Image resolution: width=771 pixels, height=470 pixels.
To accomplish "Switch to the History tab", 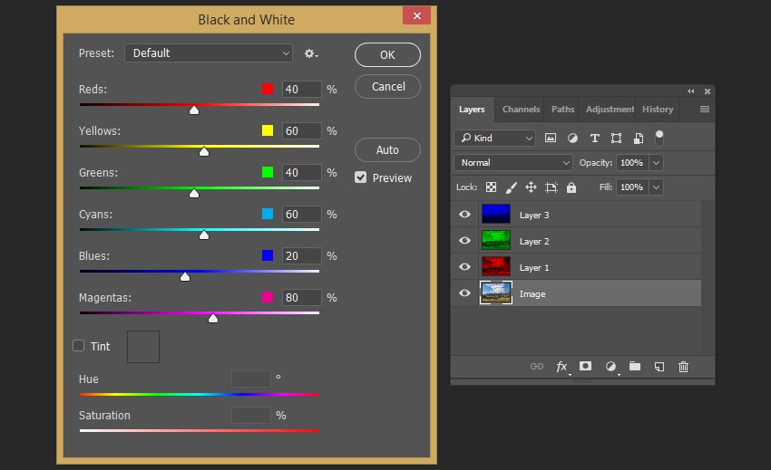I will point(658,110).
